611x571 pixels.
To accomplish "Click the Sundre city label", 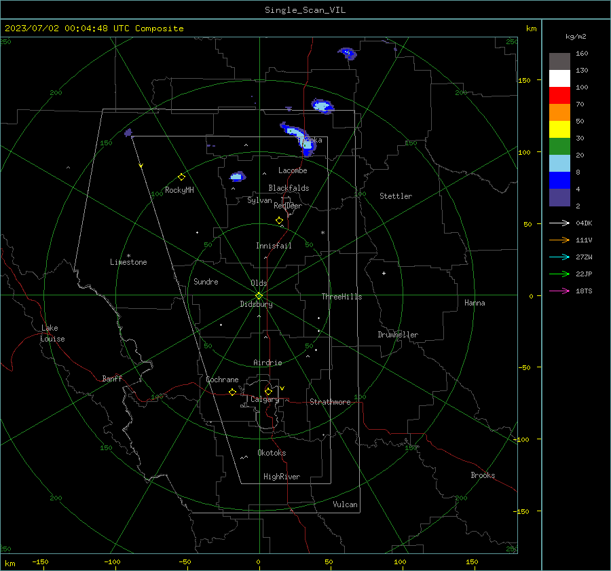I will click(x=206, y=281).
